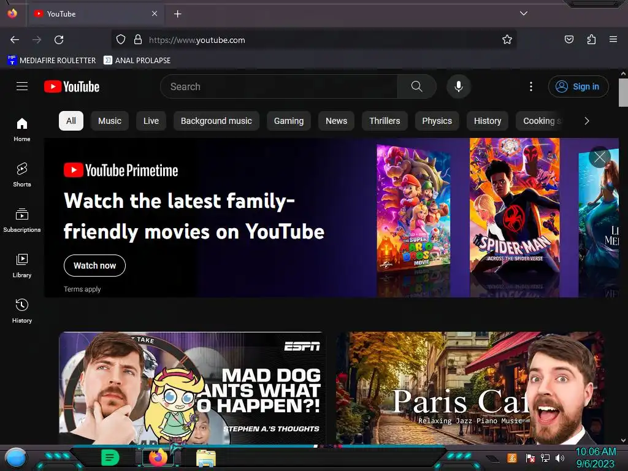The image size is (628, 471).
Task: Open the Spider-Man Spider-Verse poster
Action: pos(515,206)
